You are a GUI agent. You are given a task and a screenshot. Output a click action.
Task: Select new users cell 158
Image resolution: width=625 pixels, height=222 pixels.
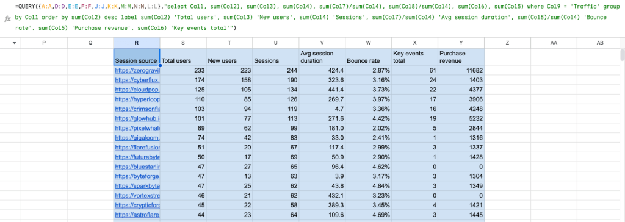pos(229,80)
